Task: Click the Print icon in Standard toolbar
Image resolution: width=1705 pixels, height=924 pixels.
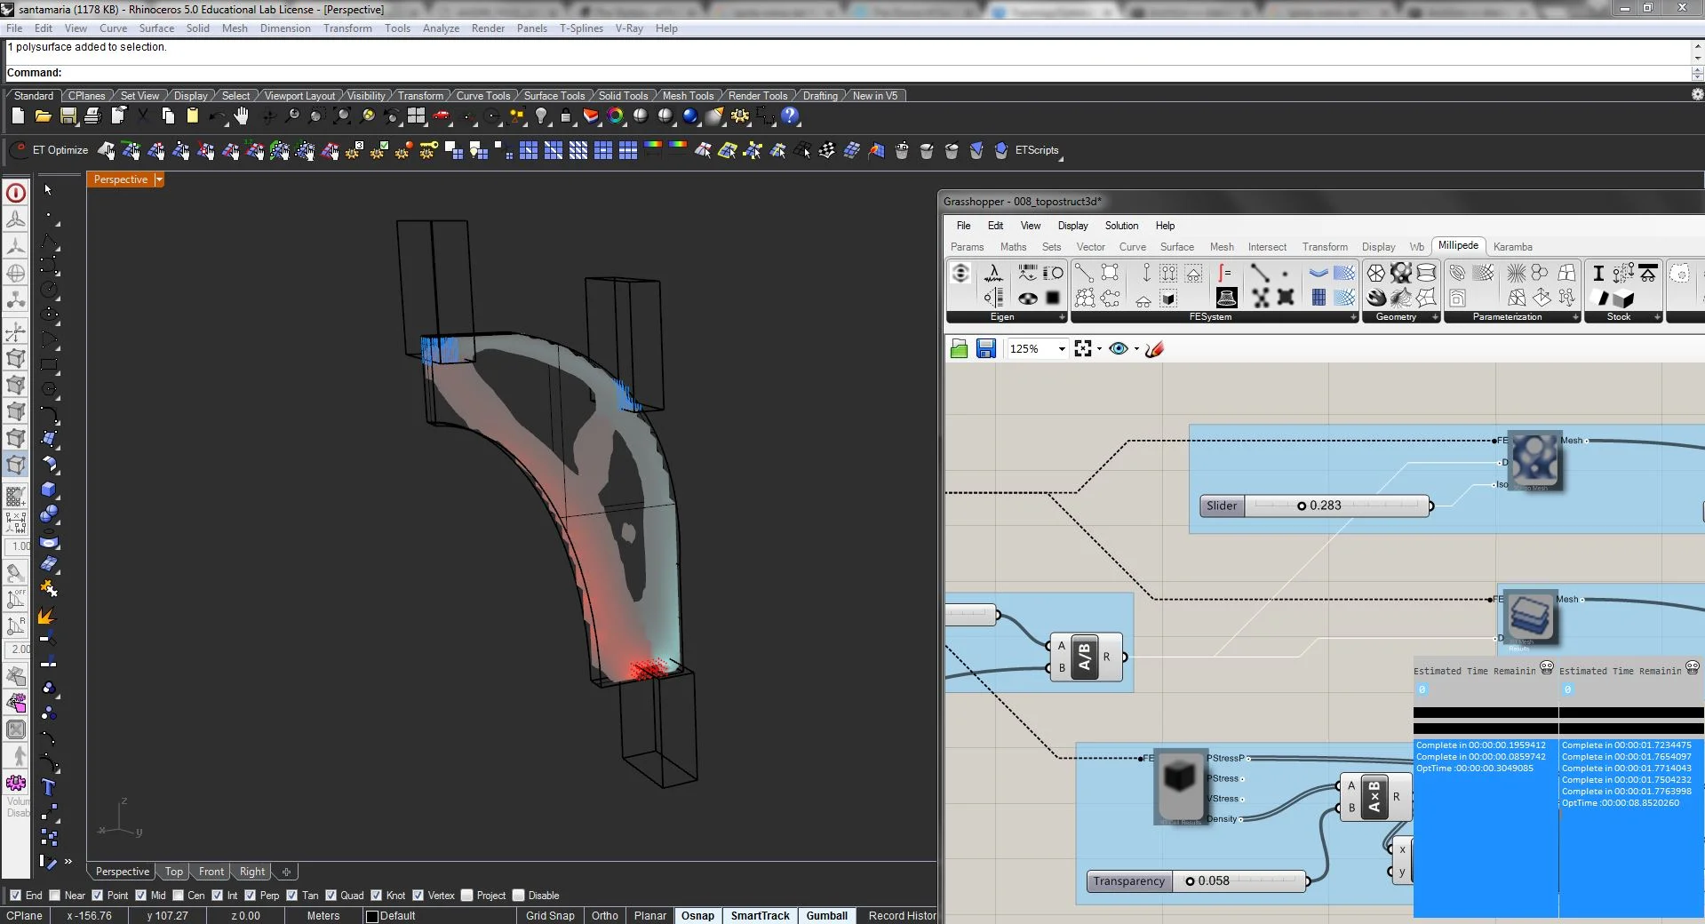Action: (92, 115)
